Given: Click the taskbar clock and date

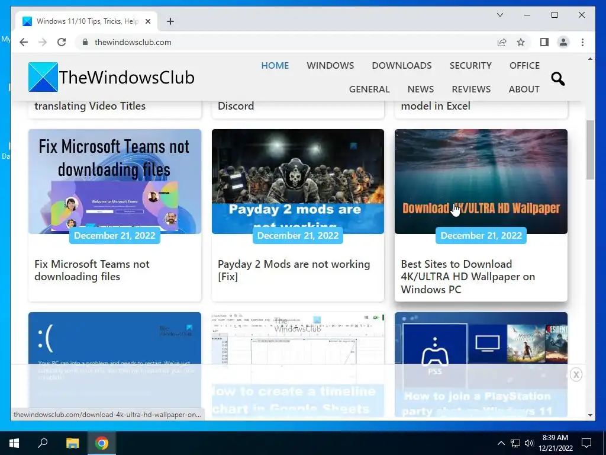Looking at the screenshot, I should (x=555, y=443).
